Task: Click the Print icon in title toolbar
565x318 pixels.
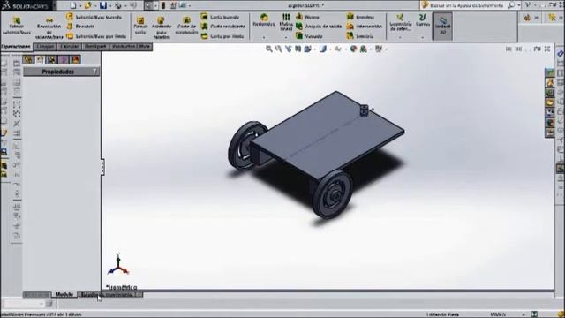Action: (117, 5)
